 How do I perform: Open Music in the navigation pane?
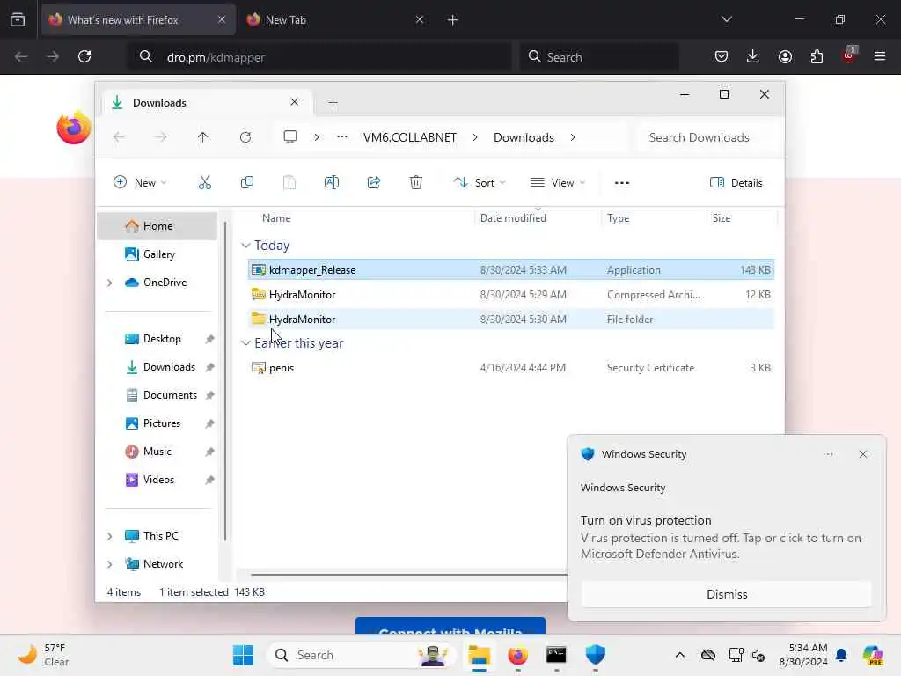[x=157, y=452]
